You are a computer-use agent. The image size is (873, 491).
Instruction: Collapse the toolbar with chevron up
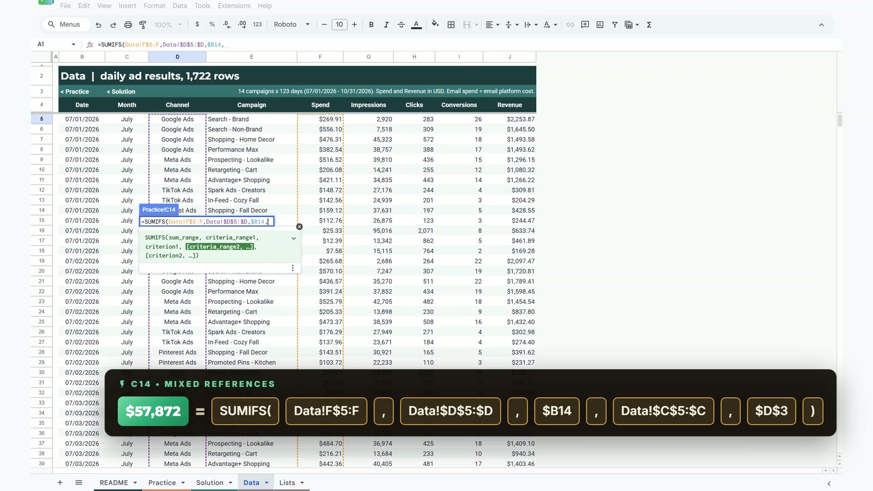[821, 25]
